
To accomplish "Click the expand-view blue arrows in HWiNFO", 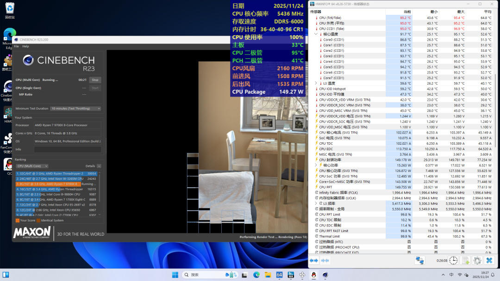I will click(314, 260).
